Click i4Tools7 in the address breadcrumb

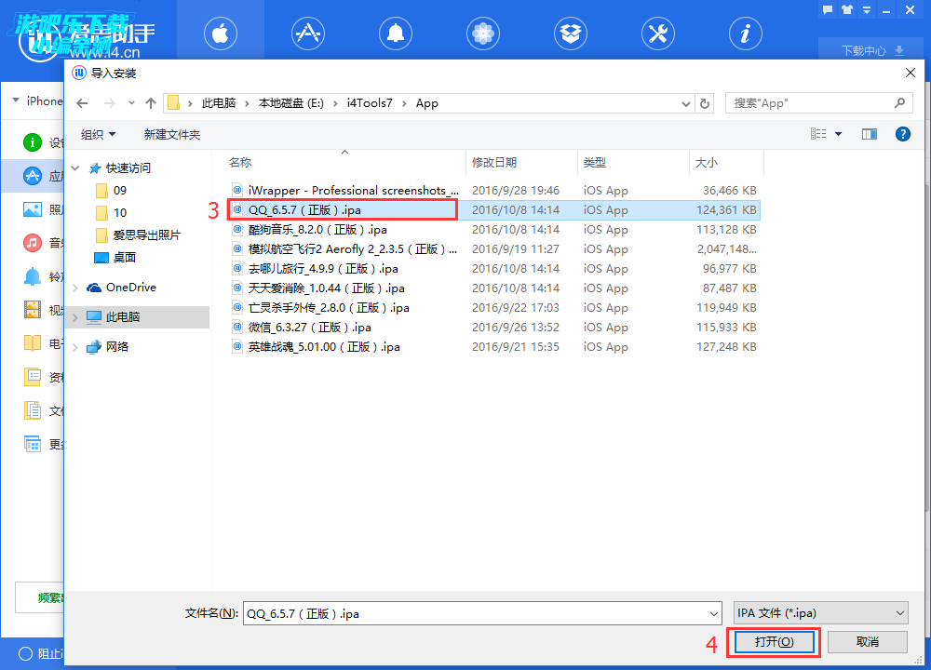tap(370, 103)
